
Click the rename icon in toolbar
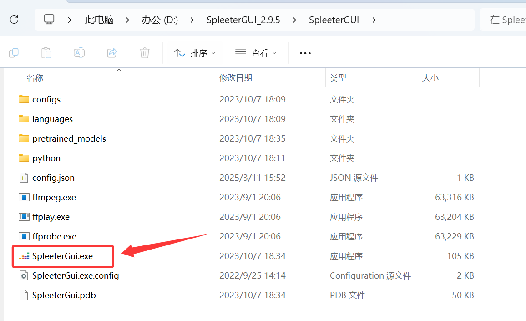pyautogui.click(x=79, y=53)
